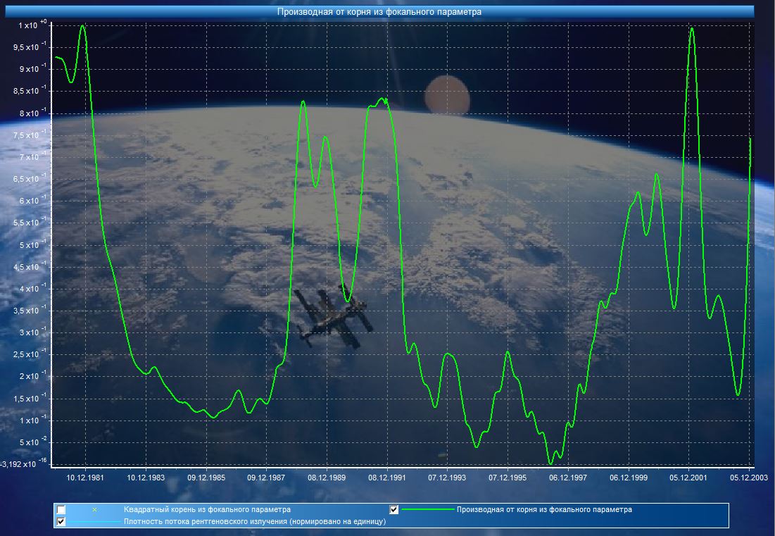Click the y-axis value 1,5 x10 -1
This screenshot has width=775, height=536.
coord(30,398)
